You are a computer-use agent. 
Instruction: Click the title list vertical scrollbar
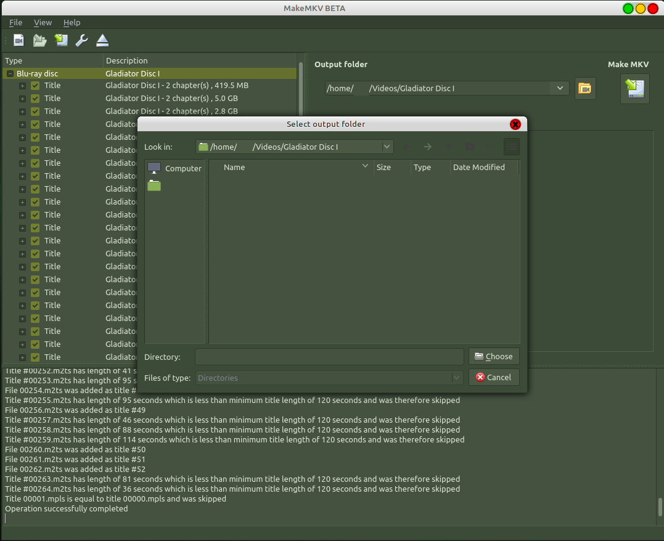(301, 89)
